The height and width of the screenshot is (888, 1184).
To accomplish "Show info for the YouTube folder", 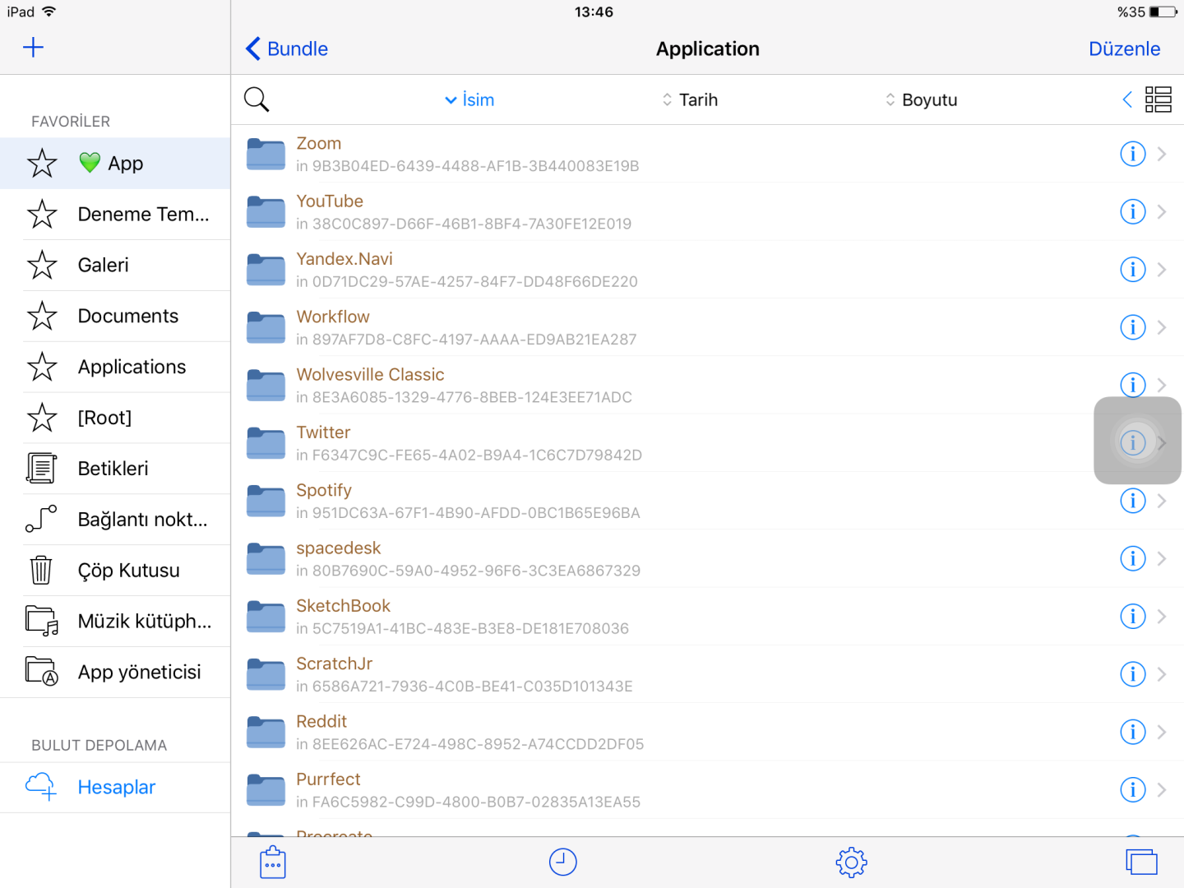I will (1133, 211).
